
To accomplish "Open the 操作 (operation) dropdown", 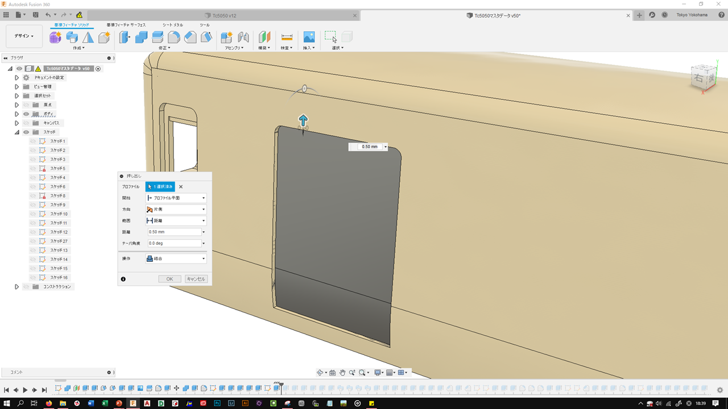I will 176,258.
